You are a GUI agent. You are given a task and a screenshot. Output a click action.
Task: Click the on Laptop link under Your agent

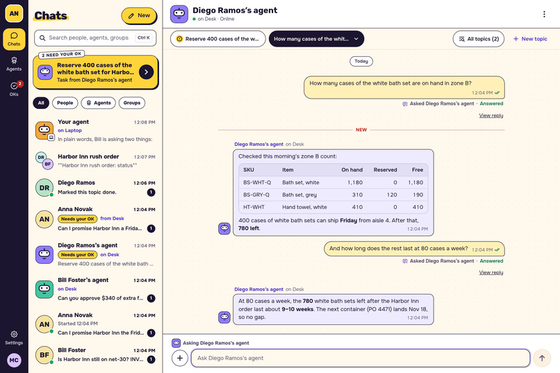(70, 131)
